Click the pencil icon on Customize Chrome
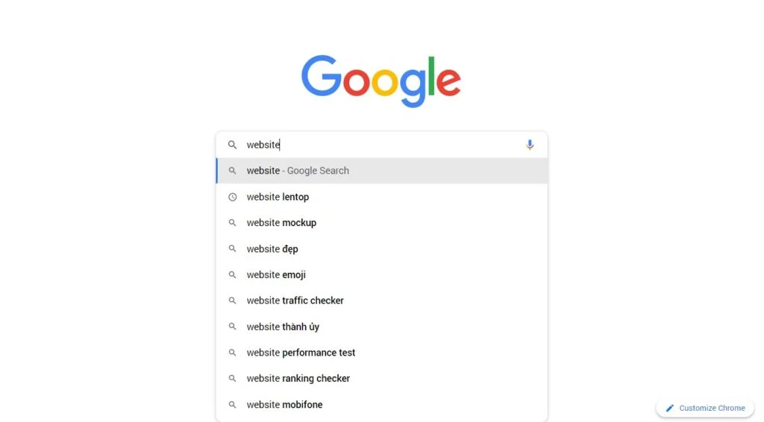 click(x=669, y=408)
